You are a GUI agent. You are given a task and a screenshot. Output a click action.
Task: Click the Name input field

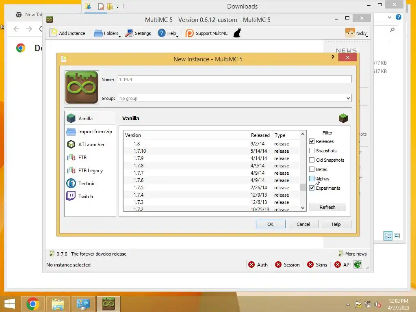(x=234, y=79)
